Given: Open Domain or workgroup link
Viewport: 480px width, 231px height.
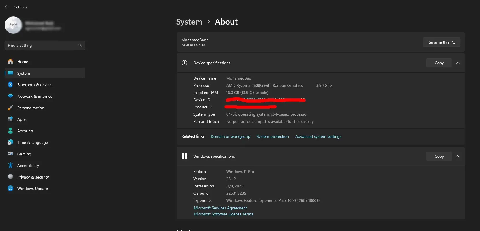Looking at the screenshot, I should click(230, 136).
